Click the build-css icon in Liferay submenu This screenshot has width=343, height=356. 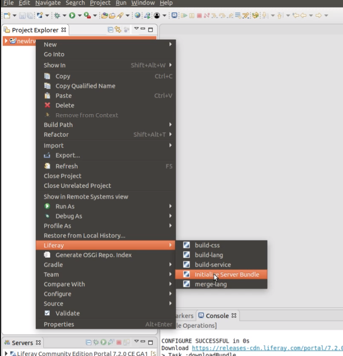click(186, 245)
